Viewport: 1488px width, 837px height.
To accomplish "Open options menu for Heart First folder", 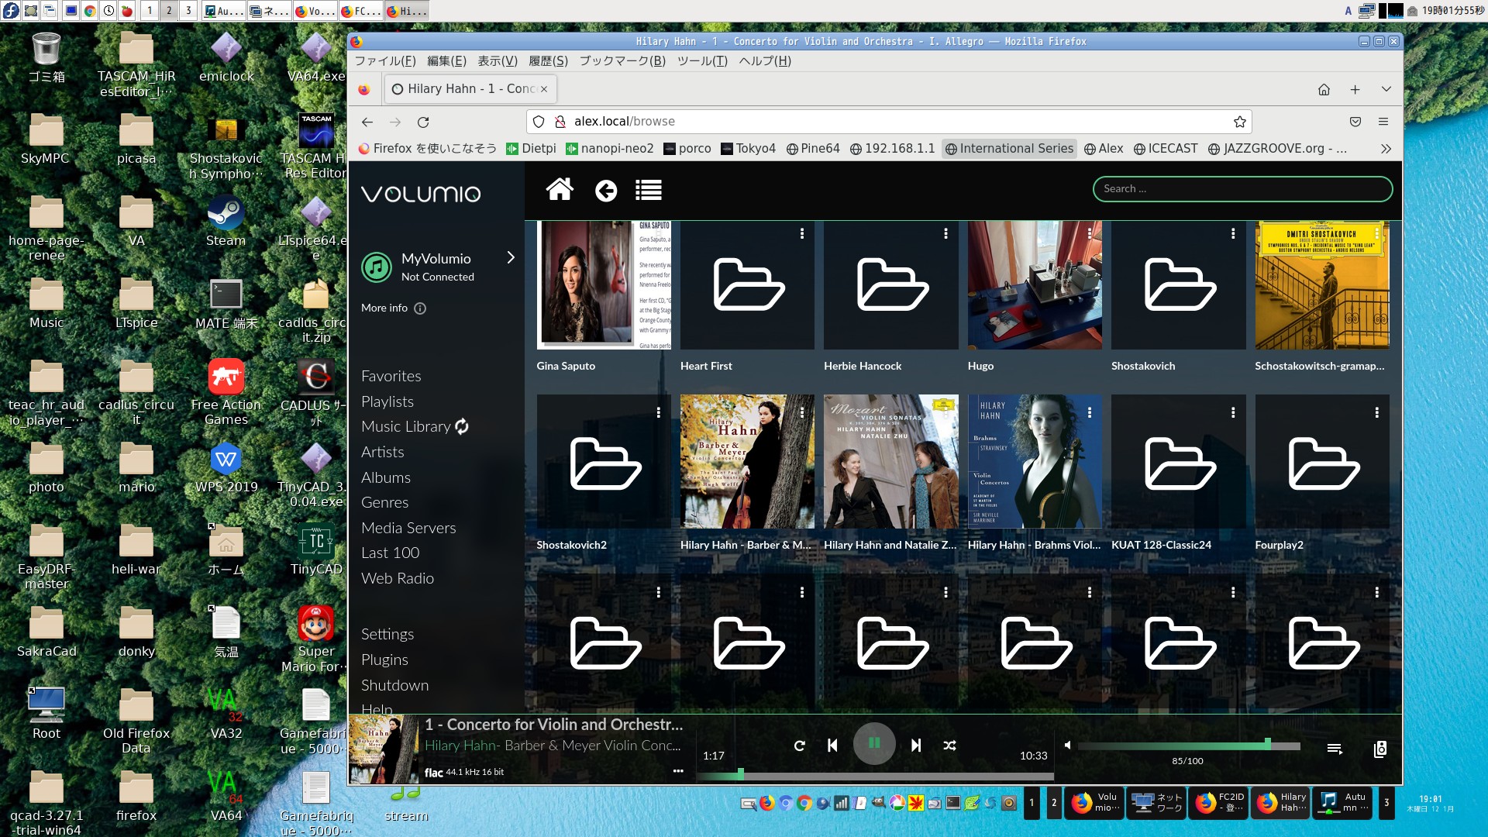I will tap(802, 233).
